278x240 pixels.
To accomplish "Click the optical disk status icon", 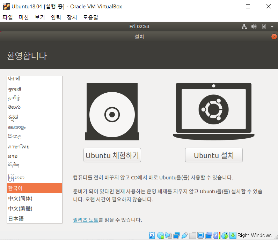I will point(160,235).
